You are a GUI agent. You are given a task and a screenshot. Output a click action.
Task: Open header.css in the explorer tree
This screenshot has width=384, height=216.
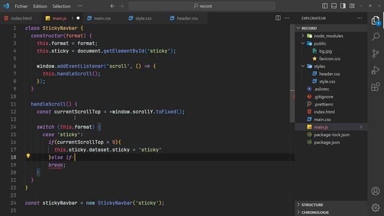[x=329, y=74]
